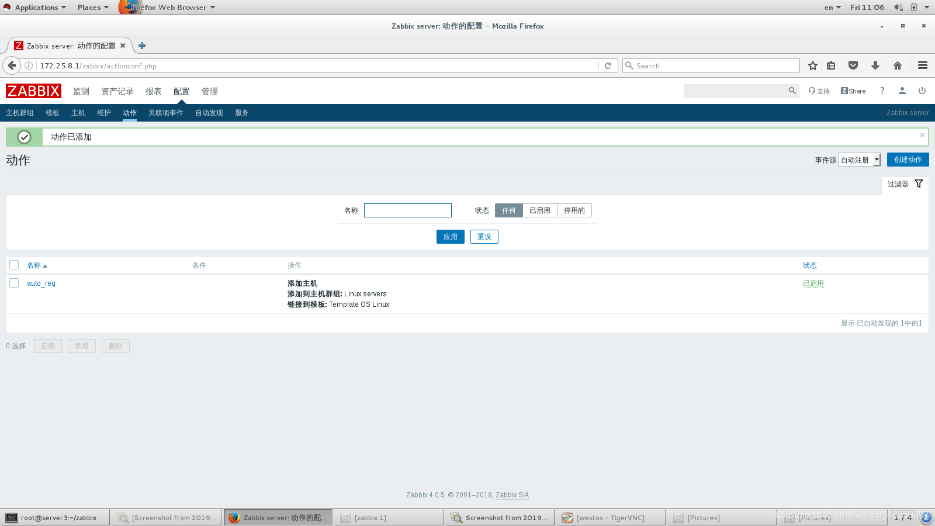This screenshot has width=935, height=526.
Task: Go to Host groups submenu
Action: pos(20,113)
